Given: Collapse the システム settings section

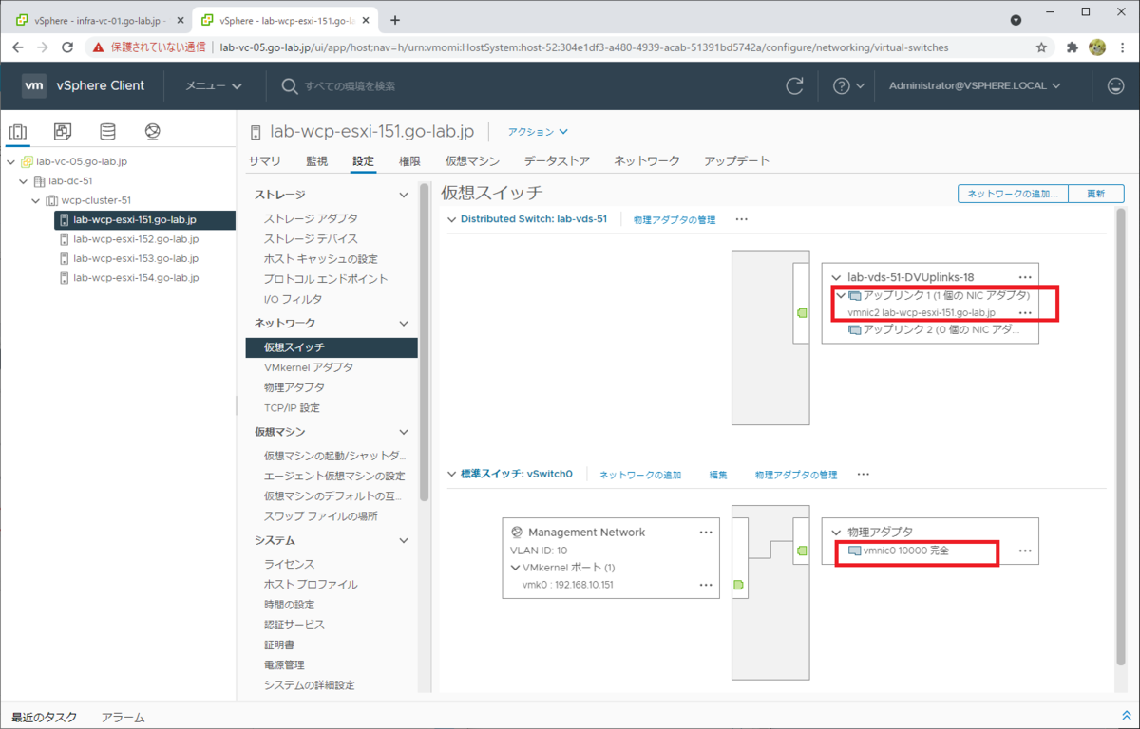Looking at the screenshot, I should point(403,541).
